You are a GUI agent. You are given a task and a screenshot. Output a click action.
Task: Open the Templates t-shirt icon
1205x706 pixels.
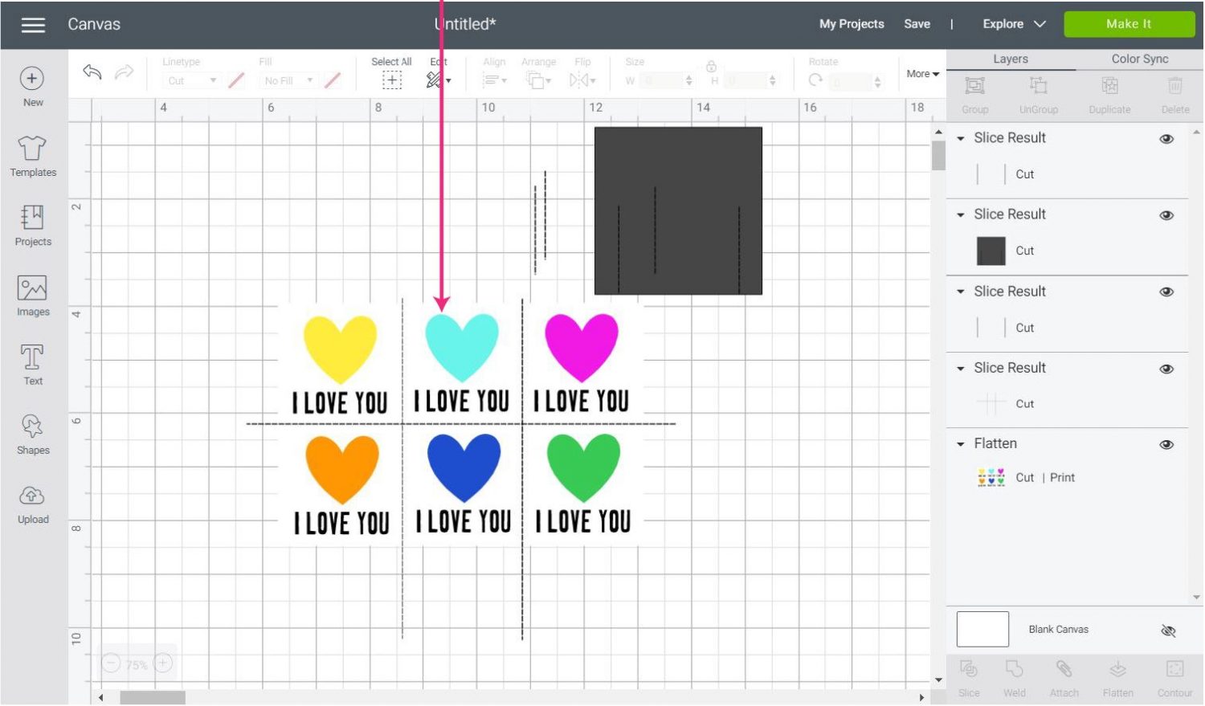[32, 149]
